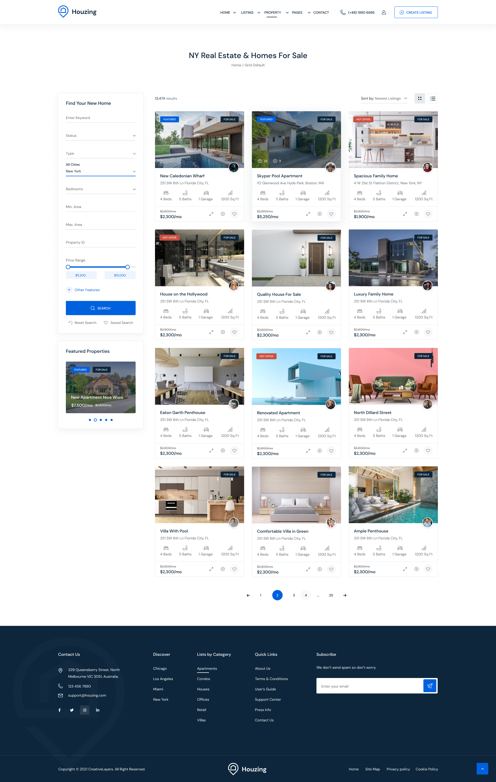Switch to list view layout icon
This screenshot has width=496, height=782.
(432, 98)
